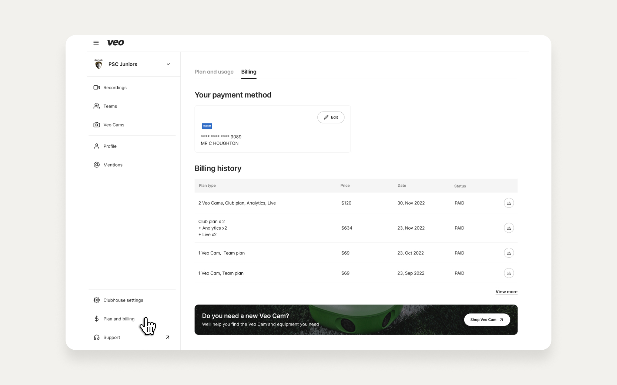Viewport: 617px width, 385px height.
Task: Click cardholder name MR C HOUGHTON
Action: click(219, 143)
